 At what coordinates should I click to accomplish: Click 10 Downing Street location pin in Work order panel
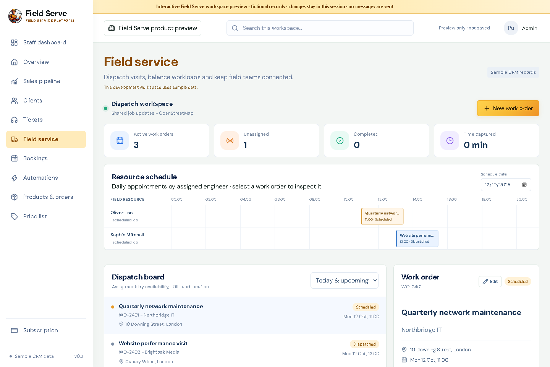[x=404, y=349]
